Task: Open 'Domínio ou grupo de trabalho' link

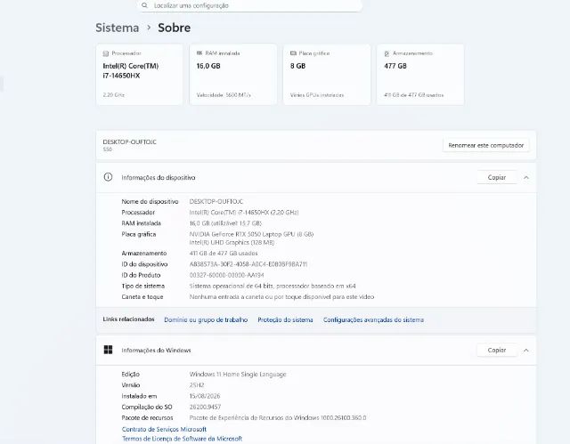Action: point(206,319)
